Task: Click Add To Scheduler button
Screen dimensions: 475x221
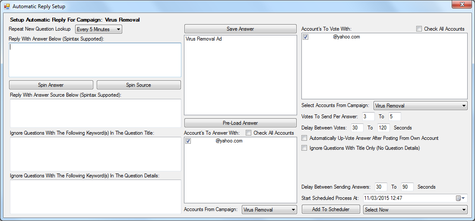Action: click(331, 209)
